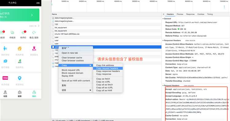Tap the VISA membership card icon

[5, 78]
